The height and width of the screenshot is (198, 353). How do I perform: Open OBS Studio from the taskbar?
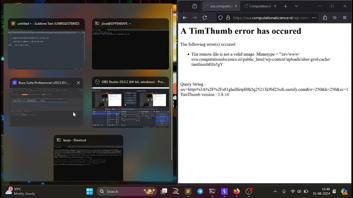click(249, 191)
